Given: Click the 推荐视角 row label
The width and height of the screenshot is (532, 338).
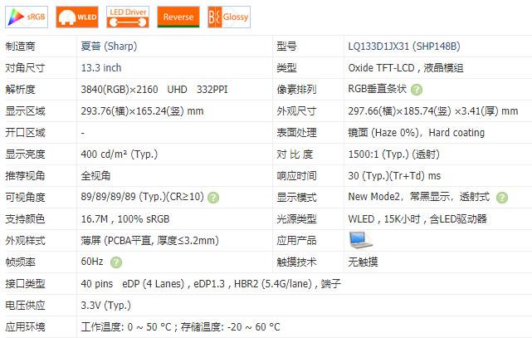Looking at the screenshot, I should pos(25,176).
